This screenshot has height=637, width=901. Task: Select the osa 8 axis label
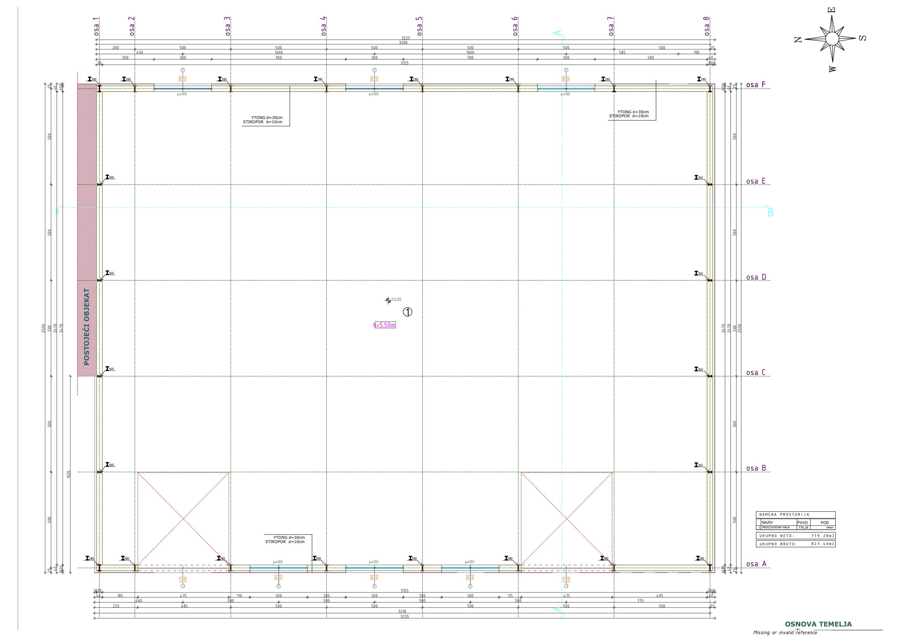tap(707, 26)
